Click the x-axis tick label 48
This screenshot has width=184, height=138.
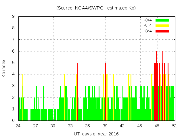tap(157, 126)
